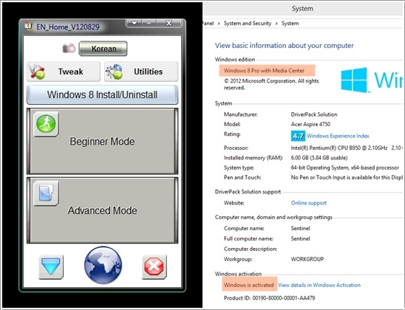Click the up-arrow button in EN_Home title bar
405x310 pixels.
(x=149, y=23)
